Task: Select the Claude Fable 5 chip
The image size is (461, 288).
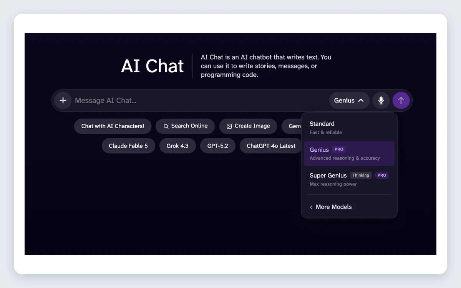Action: (x=128, y=146)
